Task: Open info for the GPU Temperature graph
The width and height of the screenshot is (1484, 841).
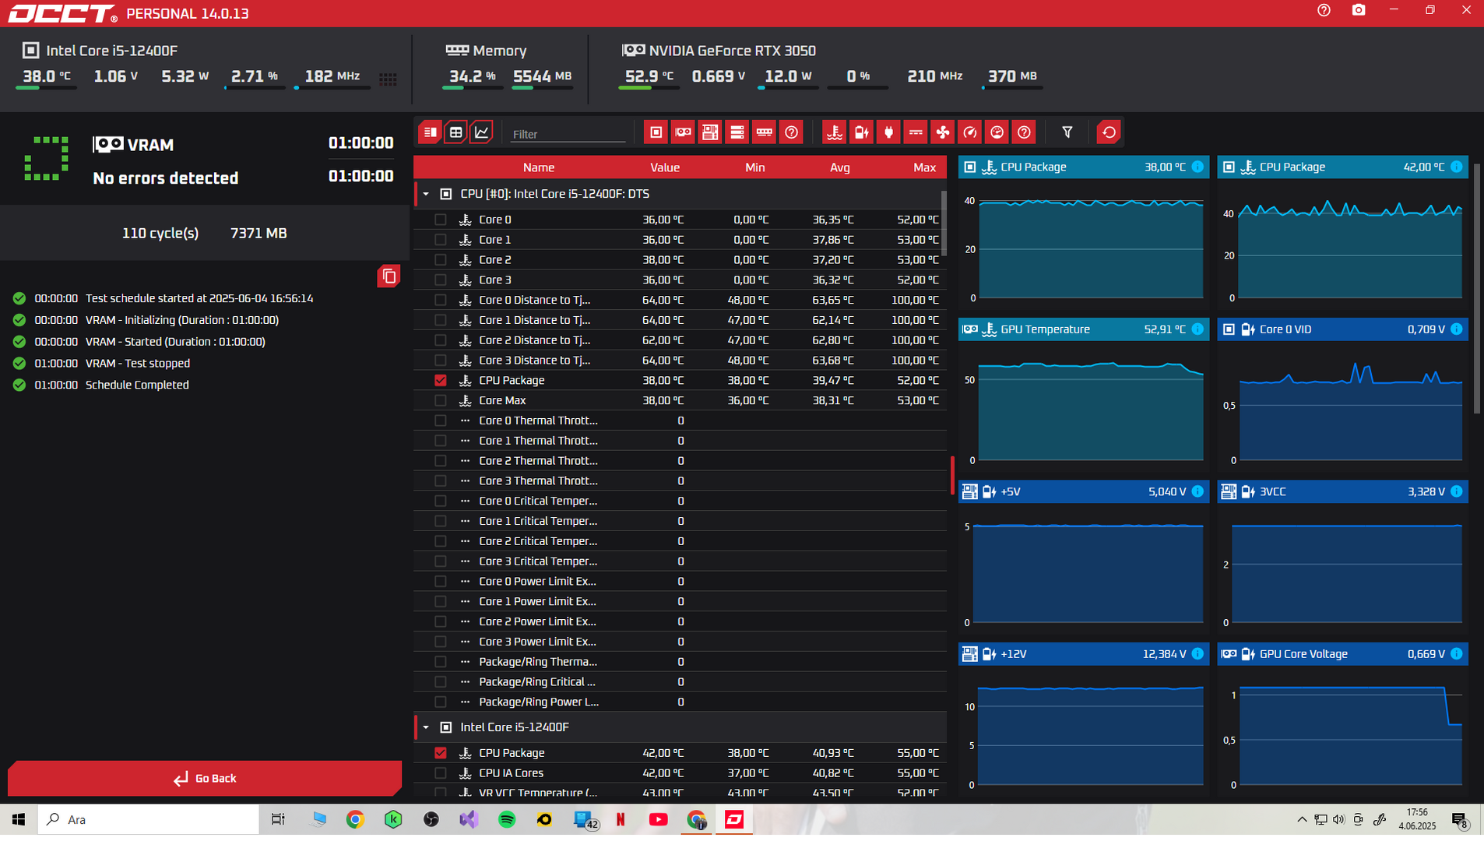Action: tap(1197, 329)
